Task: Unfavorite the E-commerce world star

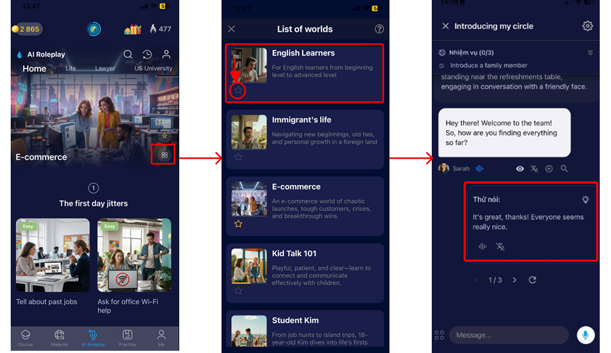Action: point(238,224)
